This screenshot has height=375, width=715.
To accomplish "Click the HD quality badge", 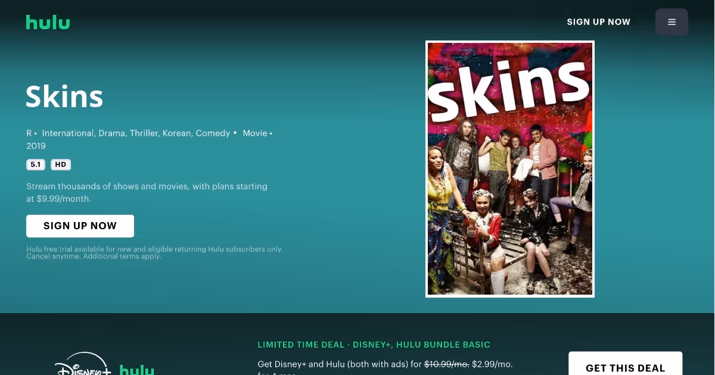I will (61, 165).
